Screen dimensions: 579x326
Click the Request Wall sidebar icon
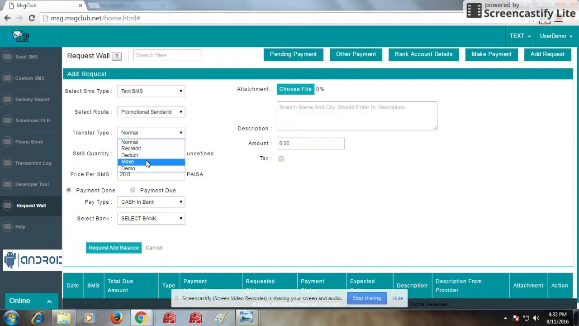click(7, 206)
